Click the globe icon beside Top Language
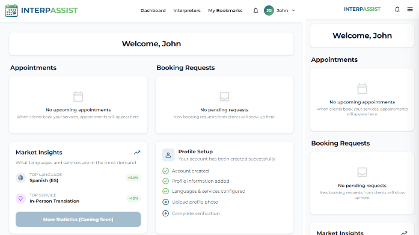Image resolution: width=419 pixels, height=235 pixels. pos(20,177)
